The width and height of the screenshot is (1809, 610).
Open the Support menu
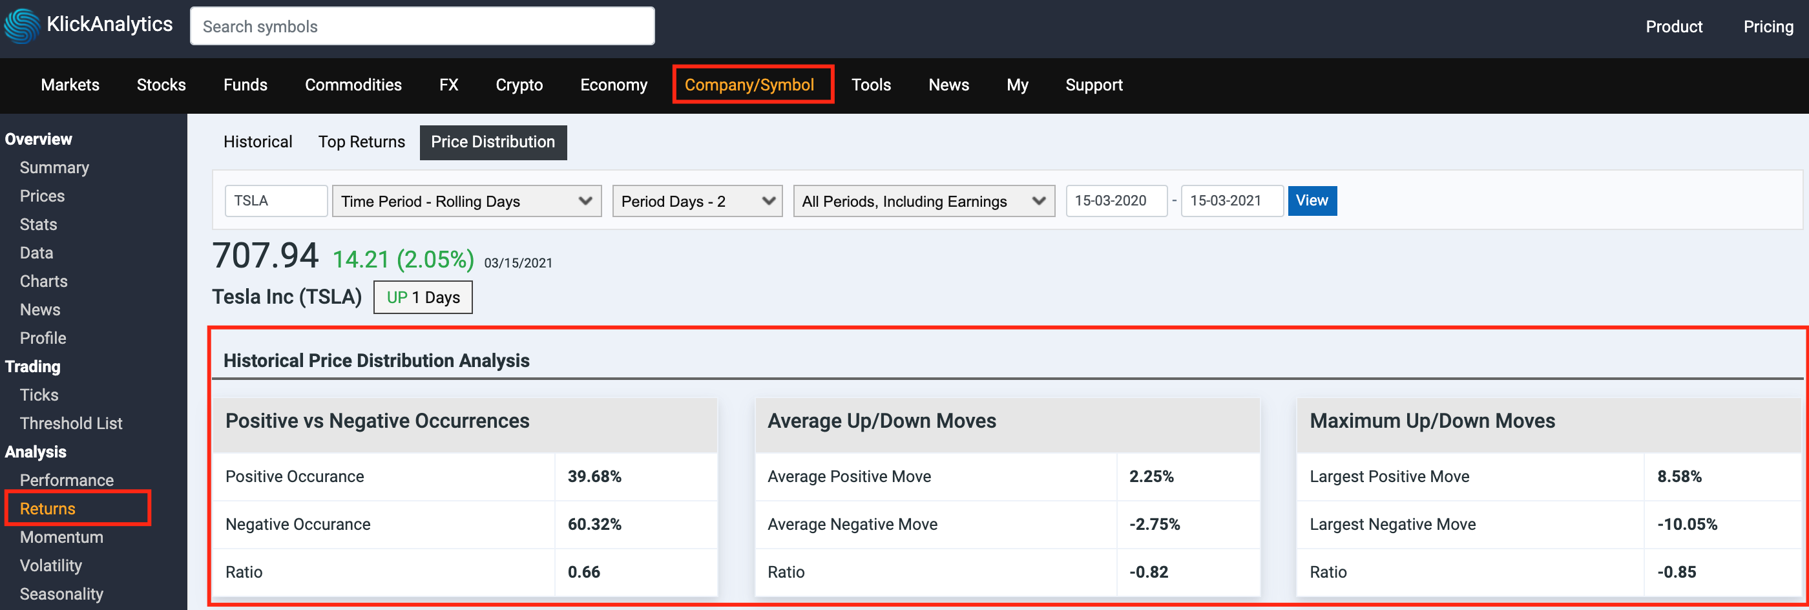point(1093,85)
